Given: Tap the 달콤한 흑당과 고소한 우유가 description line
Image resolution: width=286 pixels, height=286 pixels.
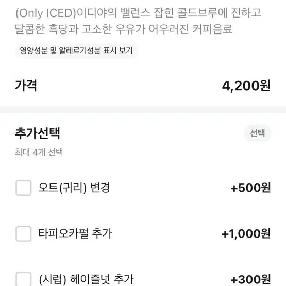Looking at the screenshot, I should pos(80,29).
